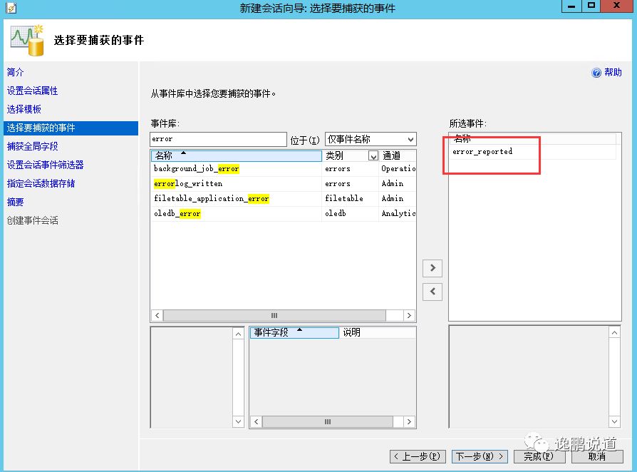Select error_reported in selected events
The image size is (637, 472).
(x=482, y=152)
